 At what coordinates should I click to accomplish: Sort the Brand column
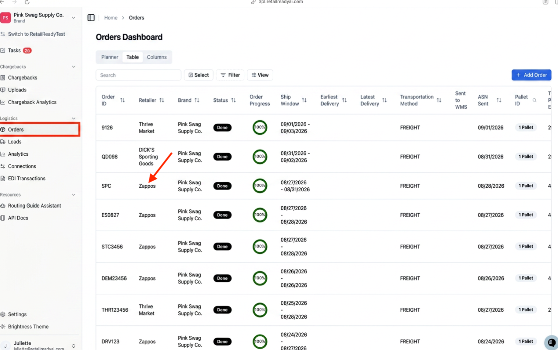197,100
